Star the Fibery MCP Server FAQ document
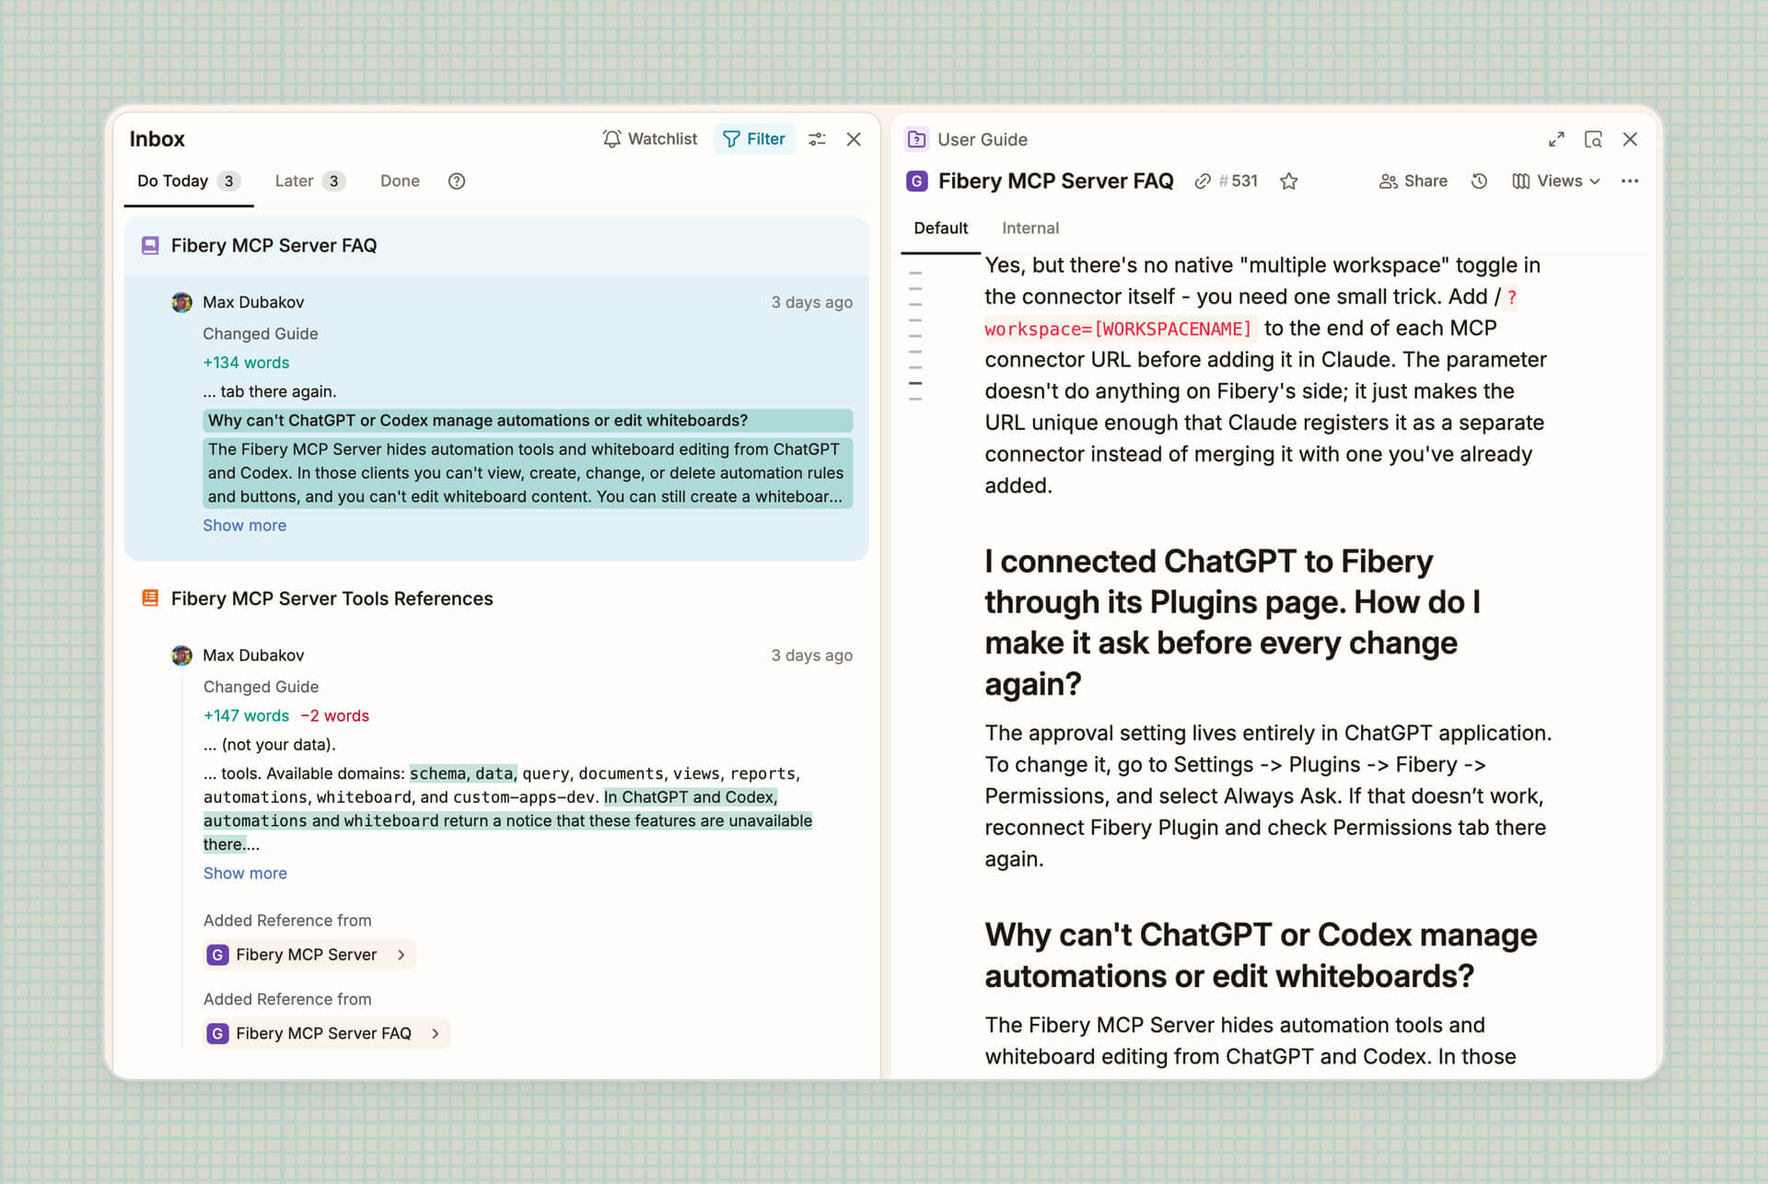Image resolution: width=1768 pixels, height=1184 pixels. pos(1289,181)
